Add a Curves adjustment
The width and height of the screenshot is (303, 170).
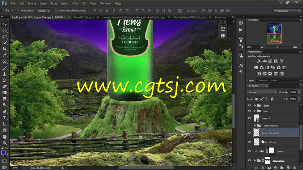tap(270, 61)
